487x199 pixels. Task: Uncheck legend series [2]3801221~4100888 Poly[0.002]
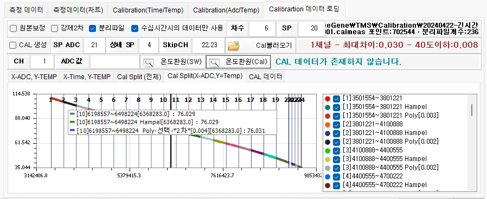coord(336,142)
